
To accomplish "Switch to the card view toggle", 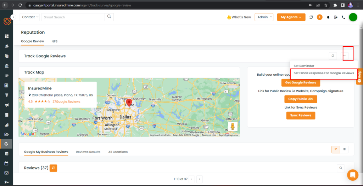I will [x=336, y=149].
